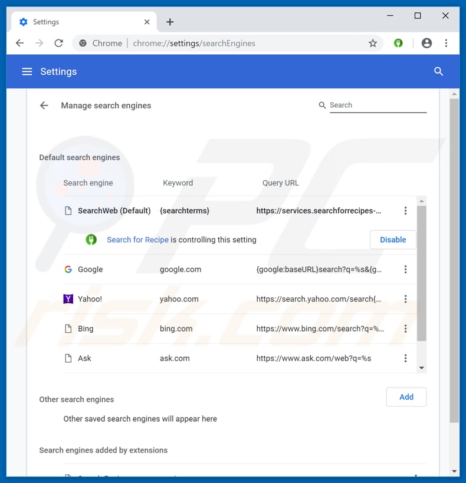Add a new search engine
Screen dimensions: 466x483
coord(406,397)
